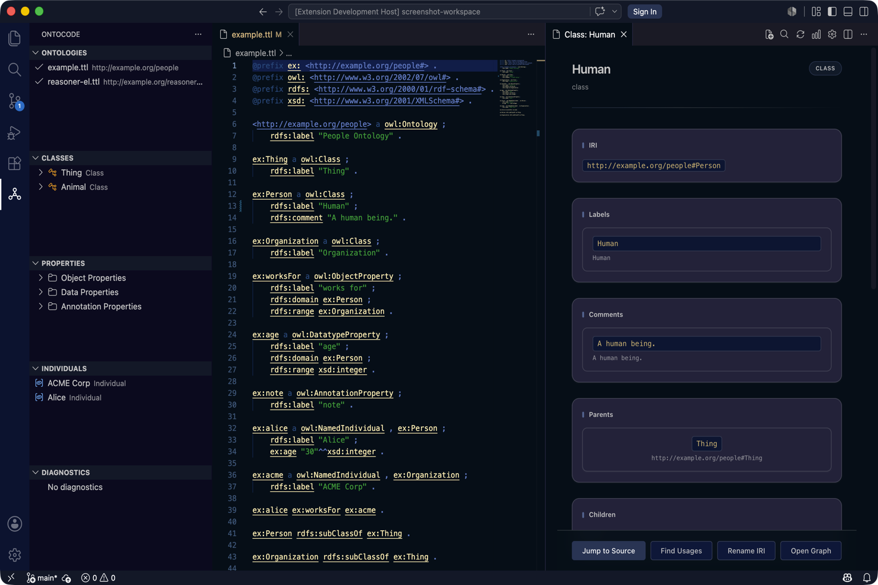This screenshot has width=878, height=585.
Task: Click the Human label input field
Action: click(x=707, y=243)
